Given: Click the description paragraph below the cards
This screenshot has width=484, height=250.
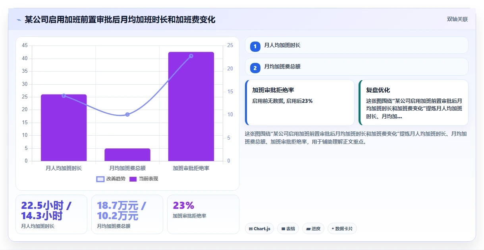Looking at the screenshot, I should [x=356, y=138].
